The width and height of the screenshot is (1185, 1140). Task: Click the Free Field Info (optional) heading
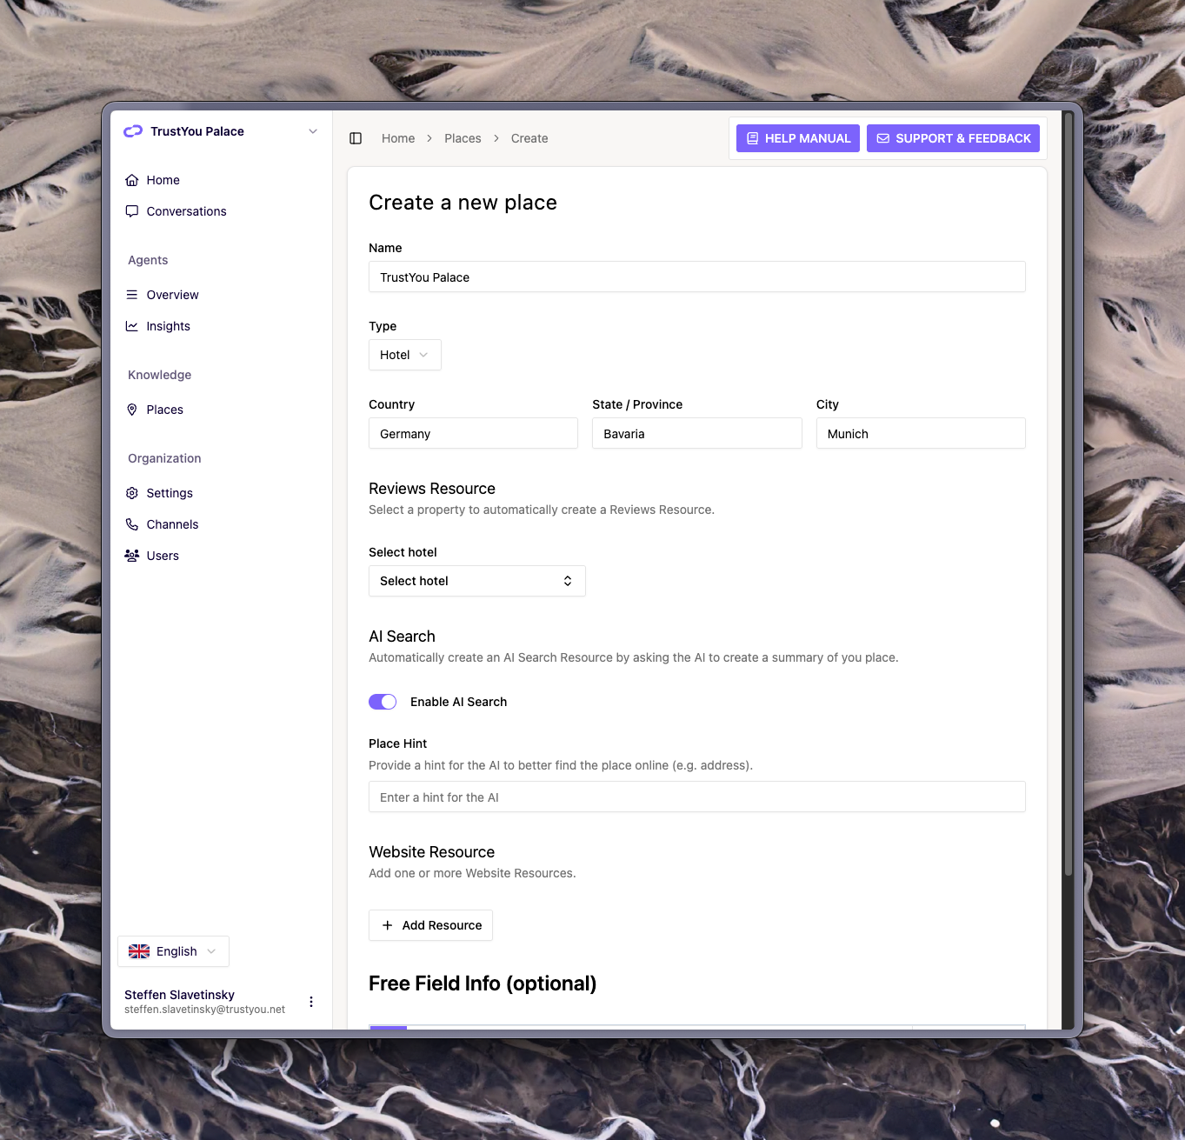click(x=483, y=983)
